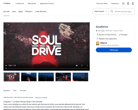Select the Jeux tab
The height and width of the screenshot is (110, 138).
click(14, 12)
